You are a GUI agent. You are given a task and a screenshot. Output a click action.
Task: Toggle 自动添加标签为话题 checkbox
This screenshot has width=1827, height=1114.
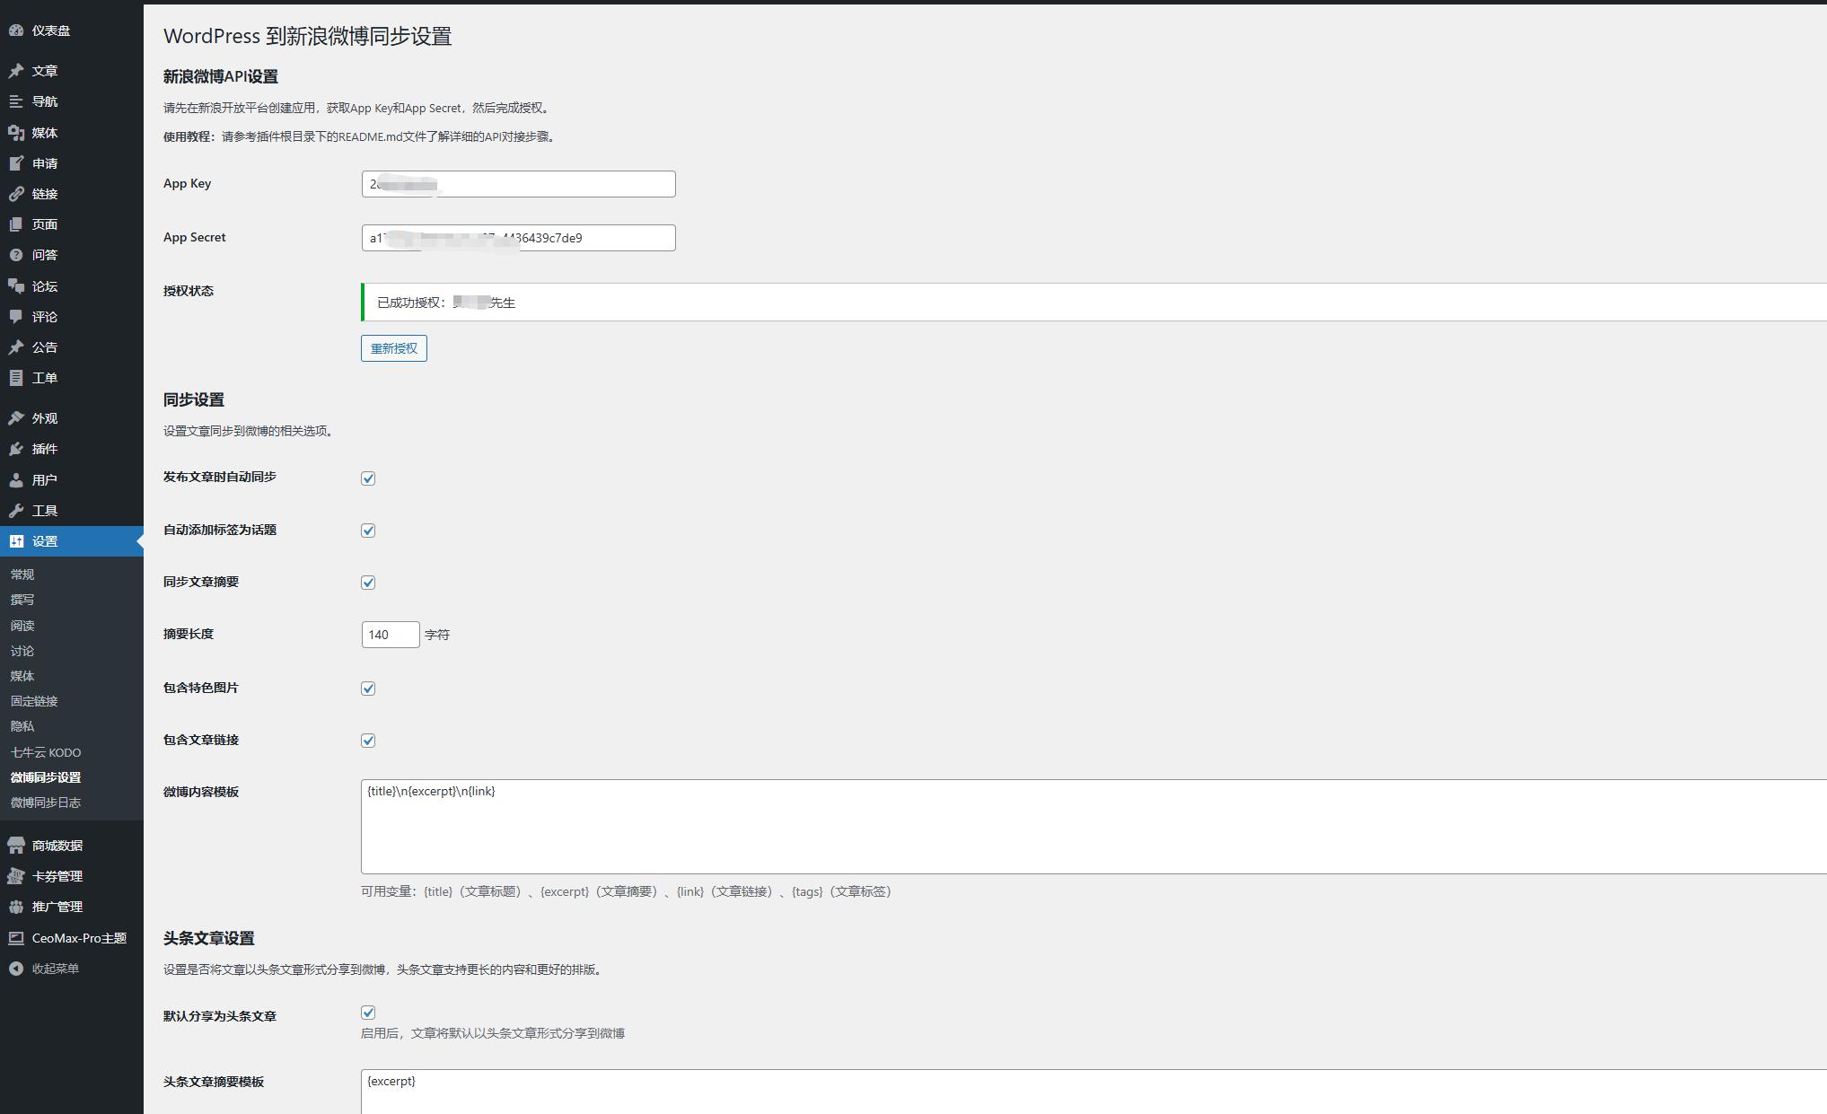coord(368,531)
